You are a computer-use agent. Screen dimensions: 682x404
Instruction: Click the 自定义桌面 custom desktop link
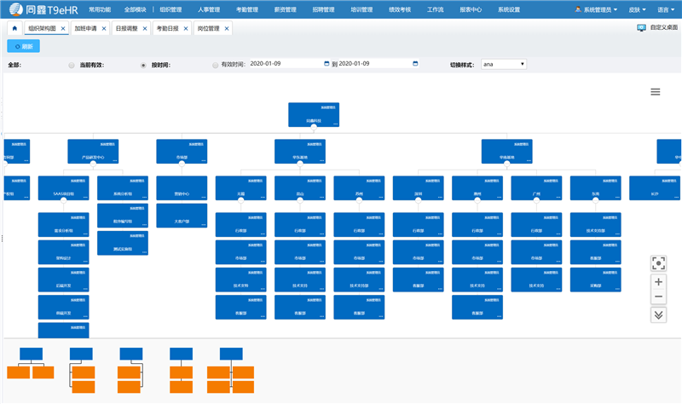[x=657, y=28]
